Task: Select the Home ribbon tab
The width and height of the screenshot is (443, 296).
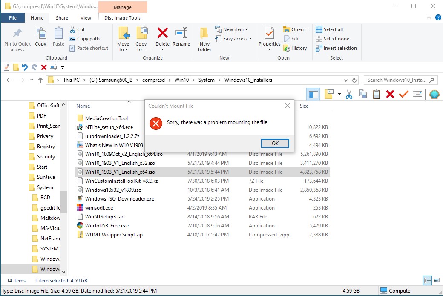Action: (37, 18)
